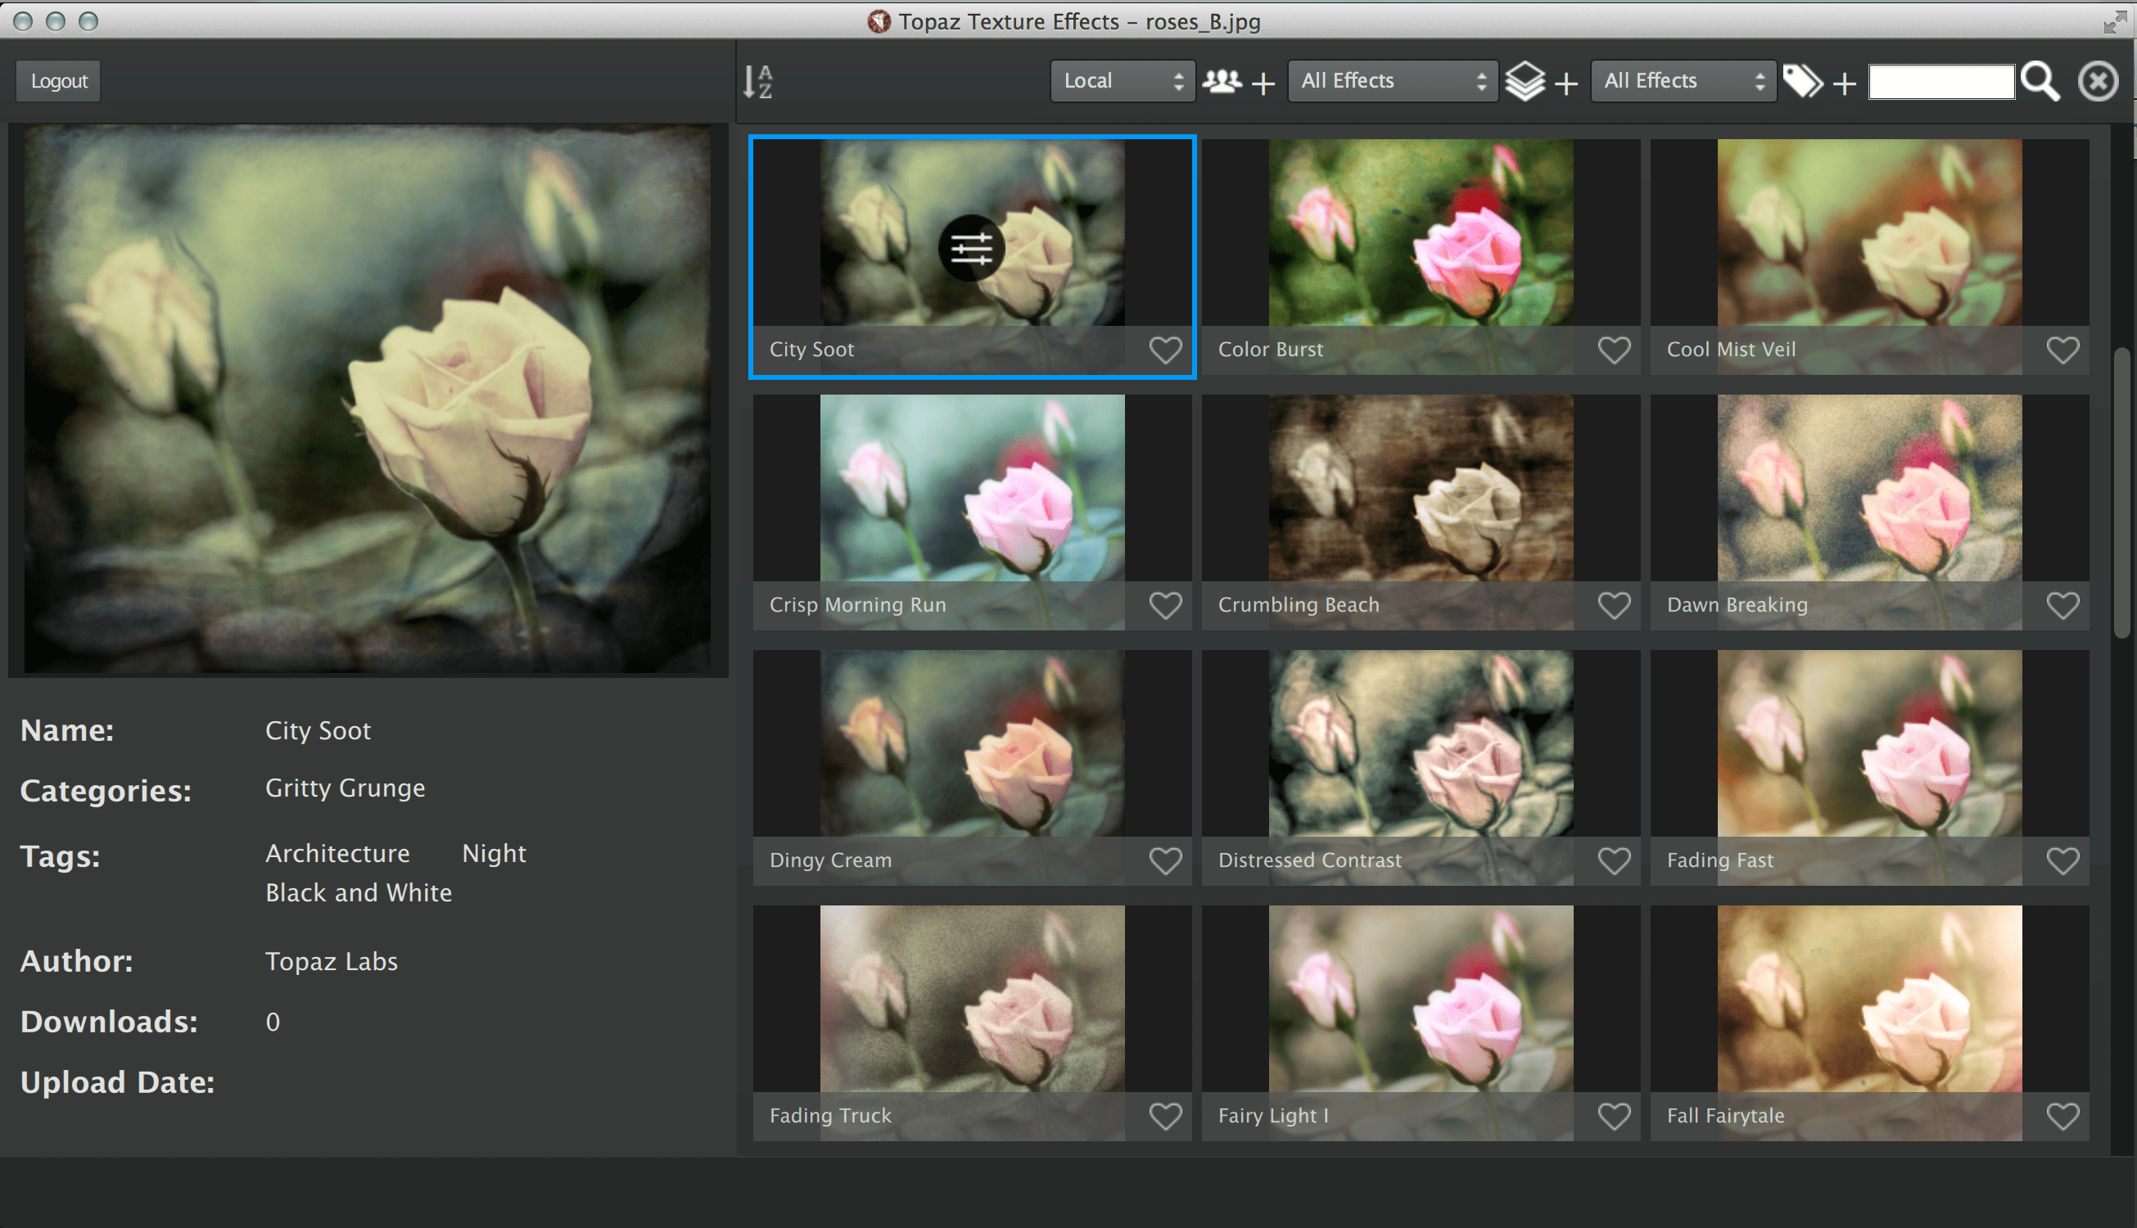Click the community people icon

[1221, 82]
